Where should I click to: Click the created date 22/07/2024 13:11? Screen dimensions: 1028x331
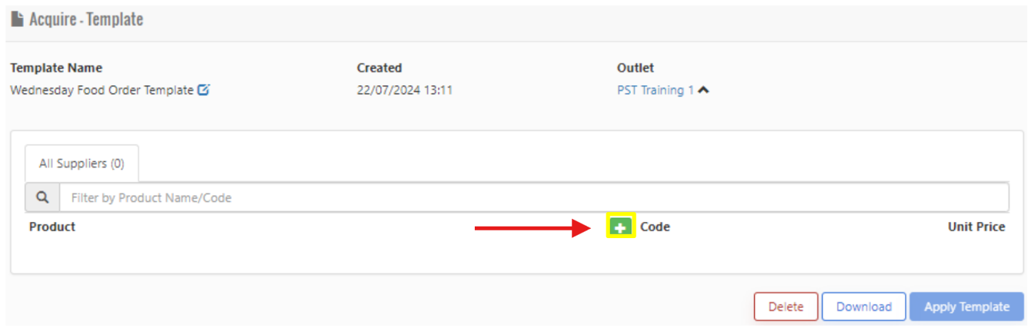pos(405,90)
